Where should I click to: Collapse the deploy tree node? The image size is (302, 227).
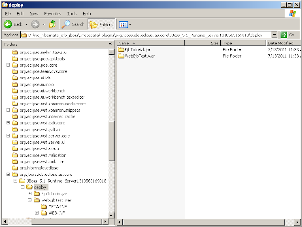click(x=23, y=187)
